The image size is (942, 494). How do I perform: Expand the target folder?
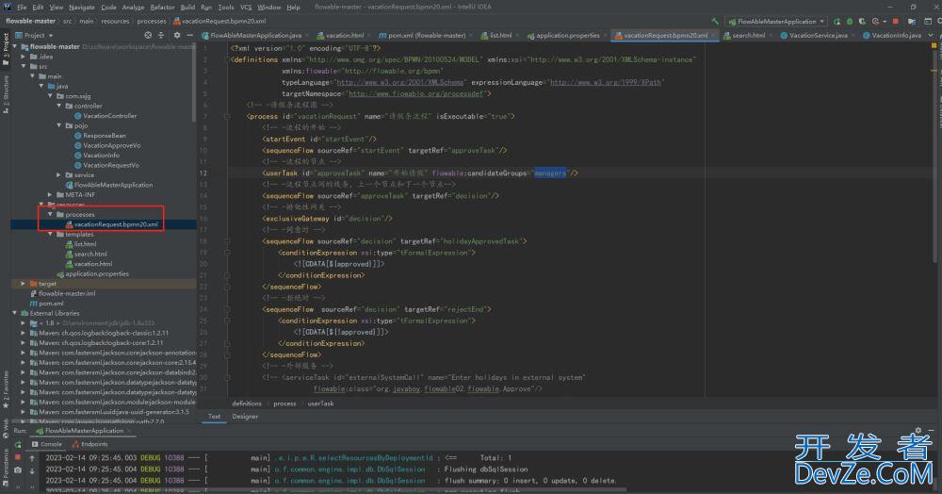pos(24,284)
